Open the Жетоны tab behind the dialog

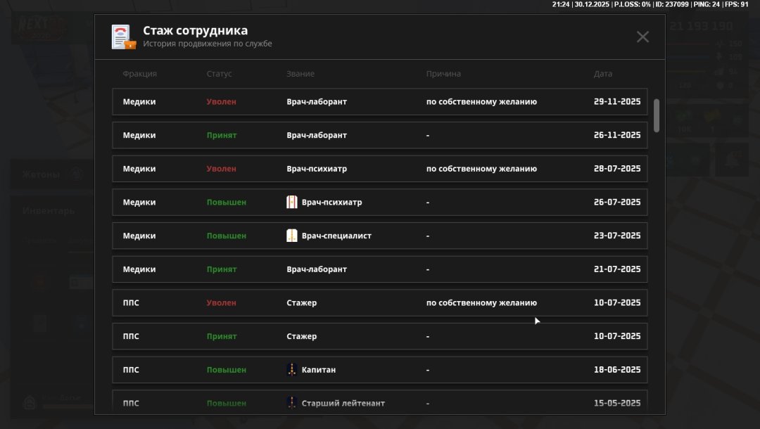(x=41, y=175)
